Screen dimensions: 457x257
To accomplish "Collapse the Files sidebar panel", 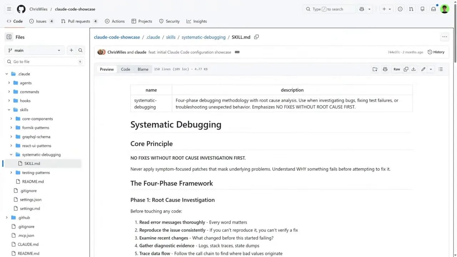I will [x=9, y=37].
